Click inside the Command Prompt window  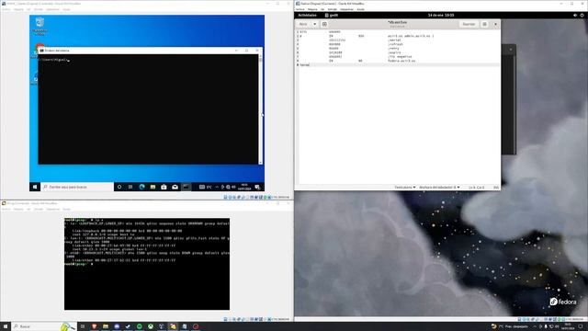click(148, 109)
